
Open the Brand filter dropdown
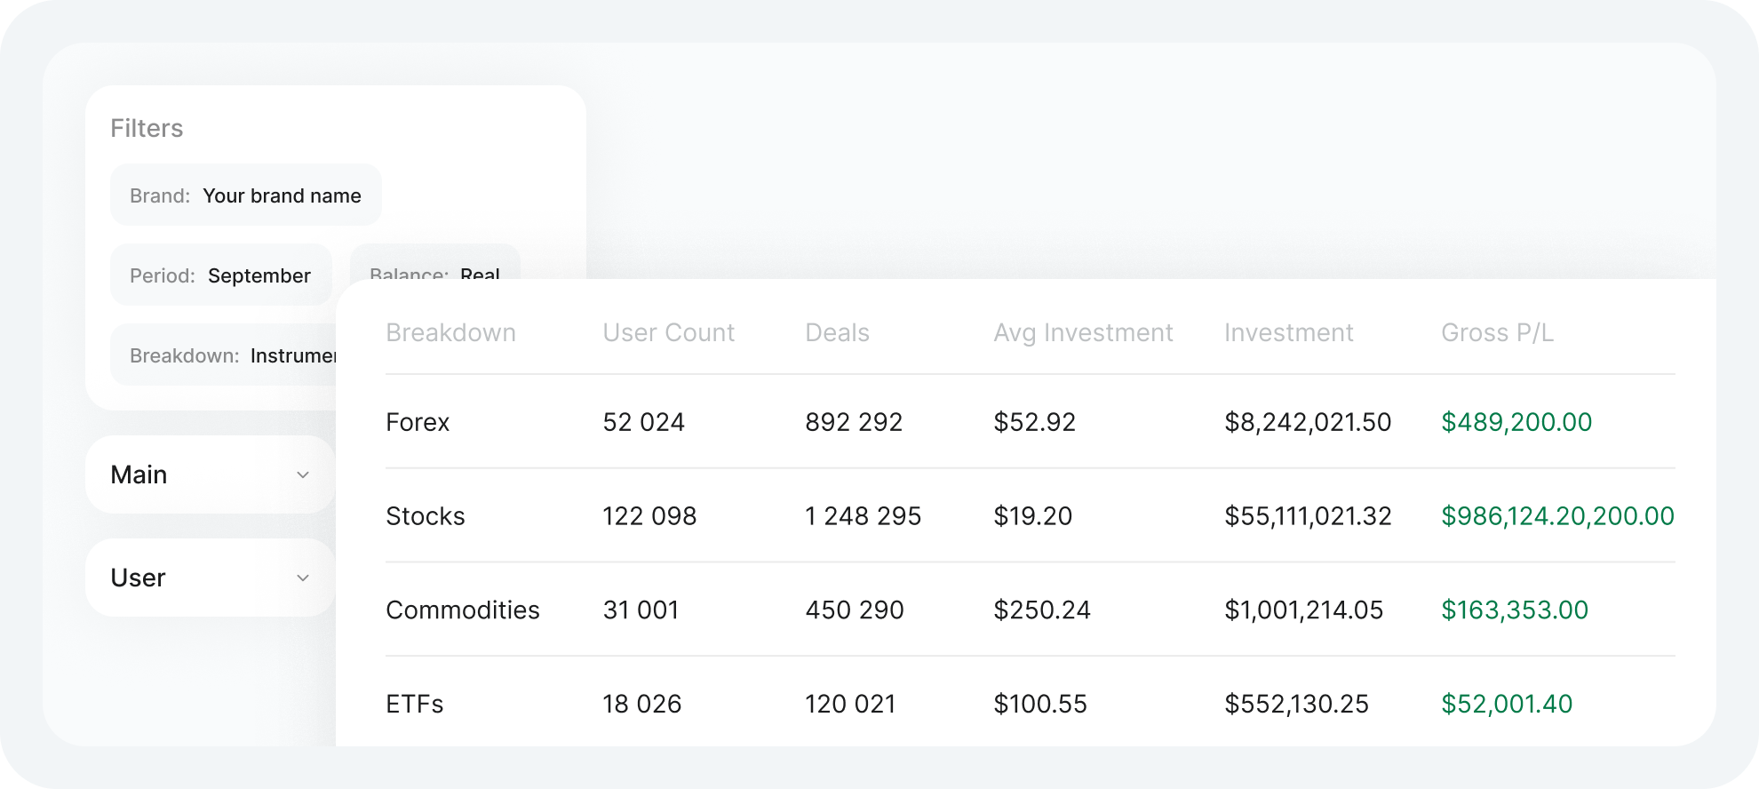pos(245,195)
